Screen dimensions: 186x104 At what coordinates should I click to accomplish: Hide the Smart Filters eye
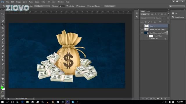click(x=147, y=36)
